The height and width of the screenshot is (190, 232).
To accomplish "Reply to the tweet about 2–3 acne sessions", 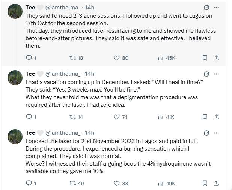I will click(29, 58).
